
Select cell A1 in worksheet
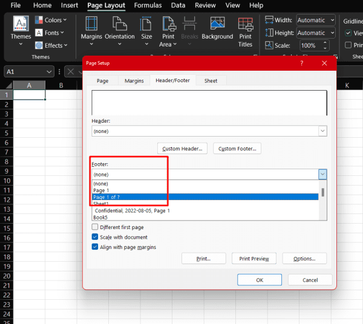[x=29, y=95]
